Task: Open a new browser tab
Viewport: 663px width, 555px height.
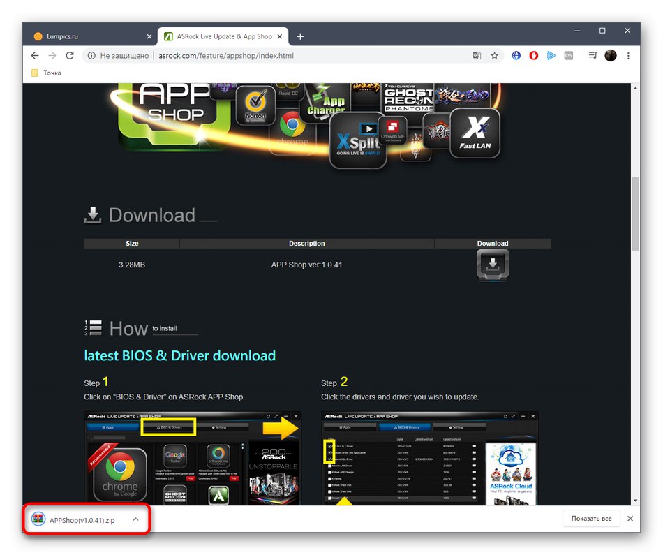Action: coord(300,37)
